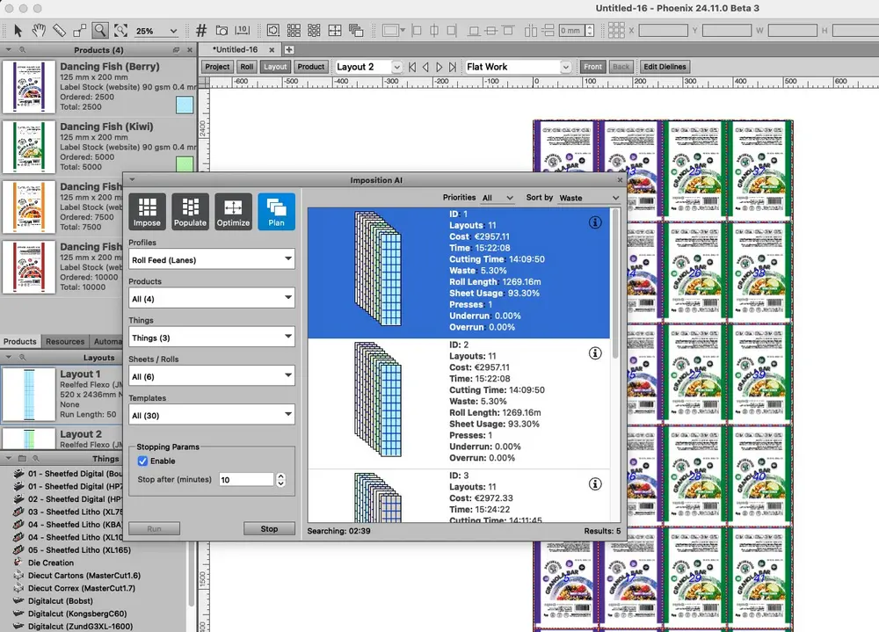Click the distribute horizontally icon

[531, 30]
